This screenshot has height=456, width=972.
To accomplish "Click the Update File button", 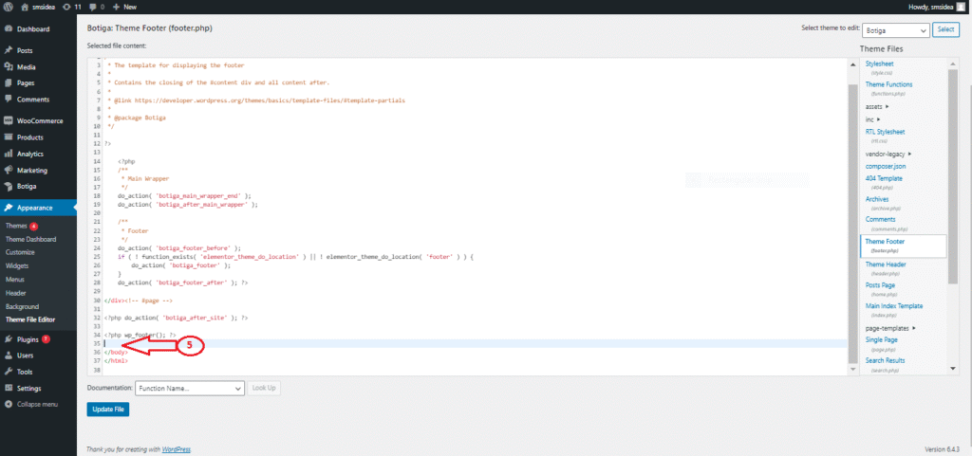I will coord(107,410).
